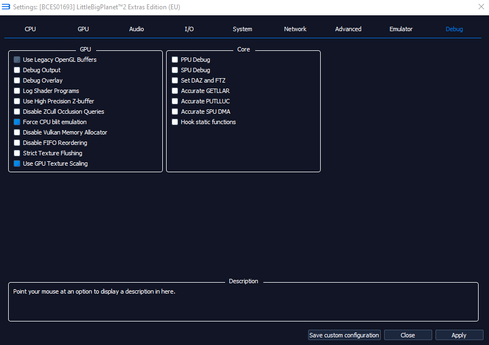The width and height of the screenshot is (489, 345).
Task: Click the description text about pointing mouse
Action: [x=94, y=291]
